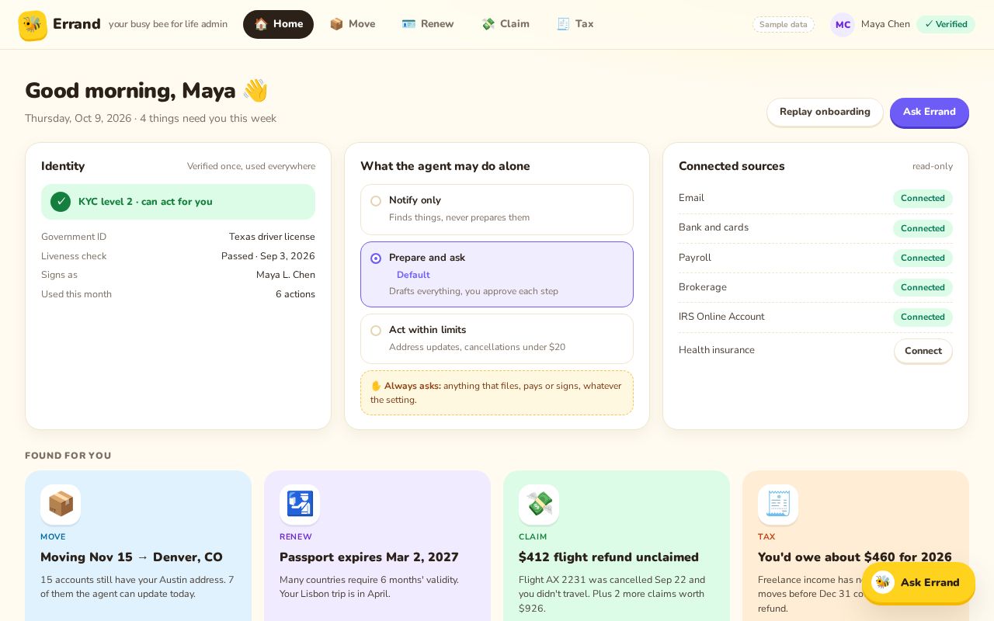Click the green KYC level 2 checkmark
Screen dimensions: 994x621
pyautogui.click(x=61, y=202)
